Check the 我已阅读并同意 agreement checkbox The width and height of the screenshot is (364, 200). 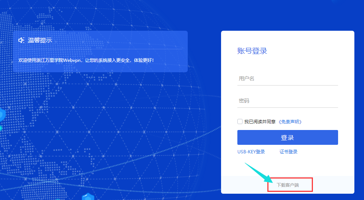(240, 121)
